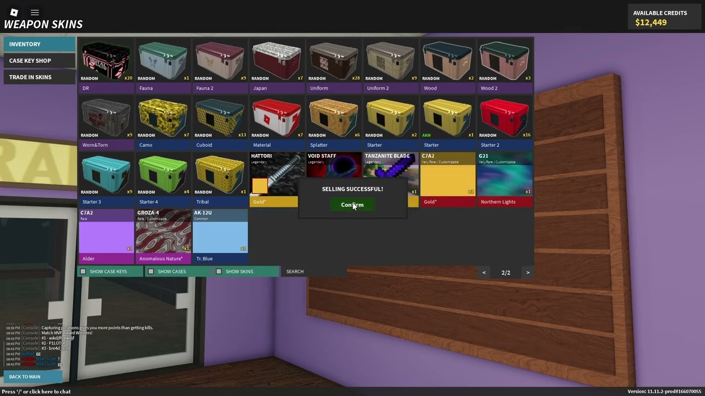Click the chat input bar

36,392
